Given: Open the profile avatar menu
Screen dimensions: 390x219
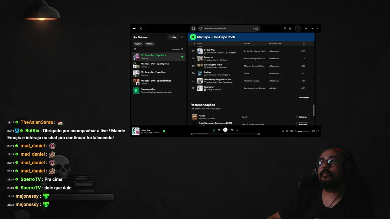Looking at the screenshot, I should pos(298,28).
